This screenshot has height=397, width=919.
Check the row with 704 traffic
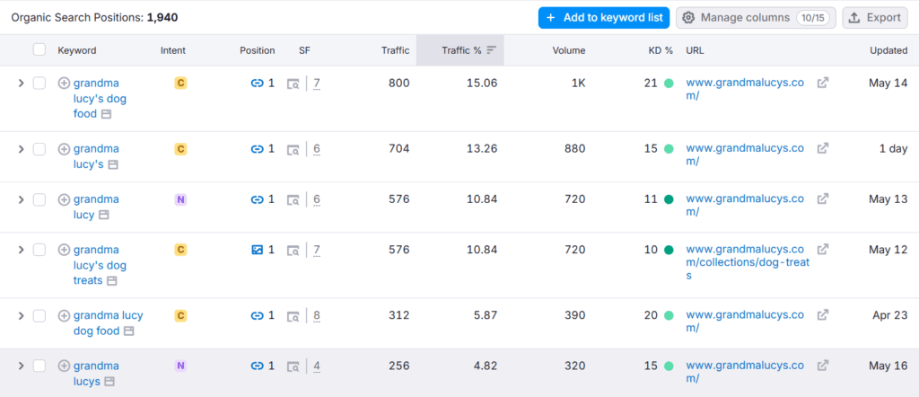[39, 149]
